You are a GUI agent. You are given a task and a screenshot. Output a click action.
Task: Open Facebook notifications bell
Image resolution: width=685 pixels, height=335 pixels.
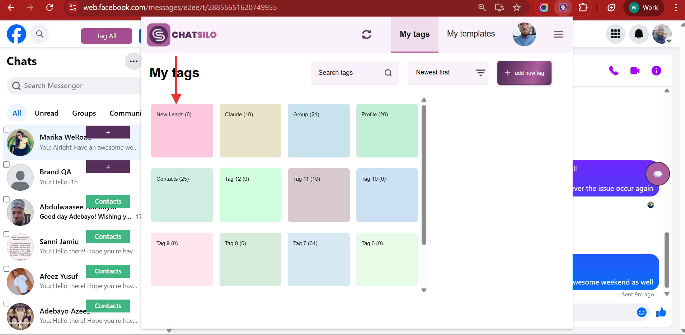(639, 34)
